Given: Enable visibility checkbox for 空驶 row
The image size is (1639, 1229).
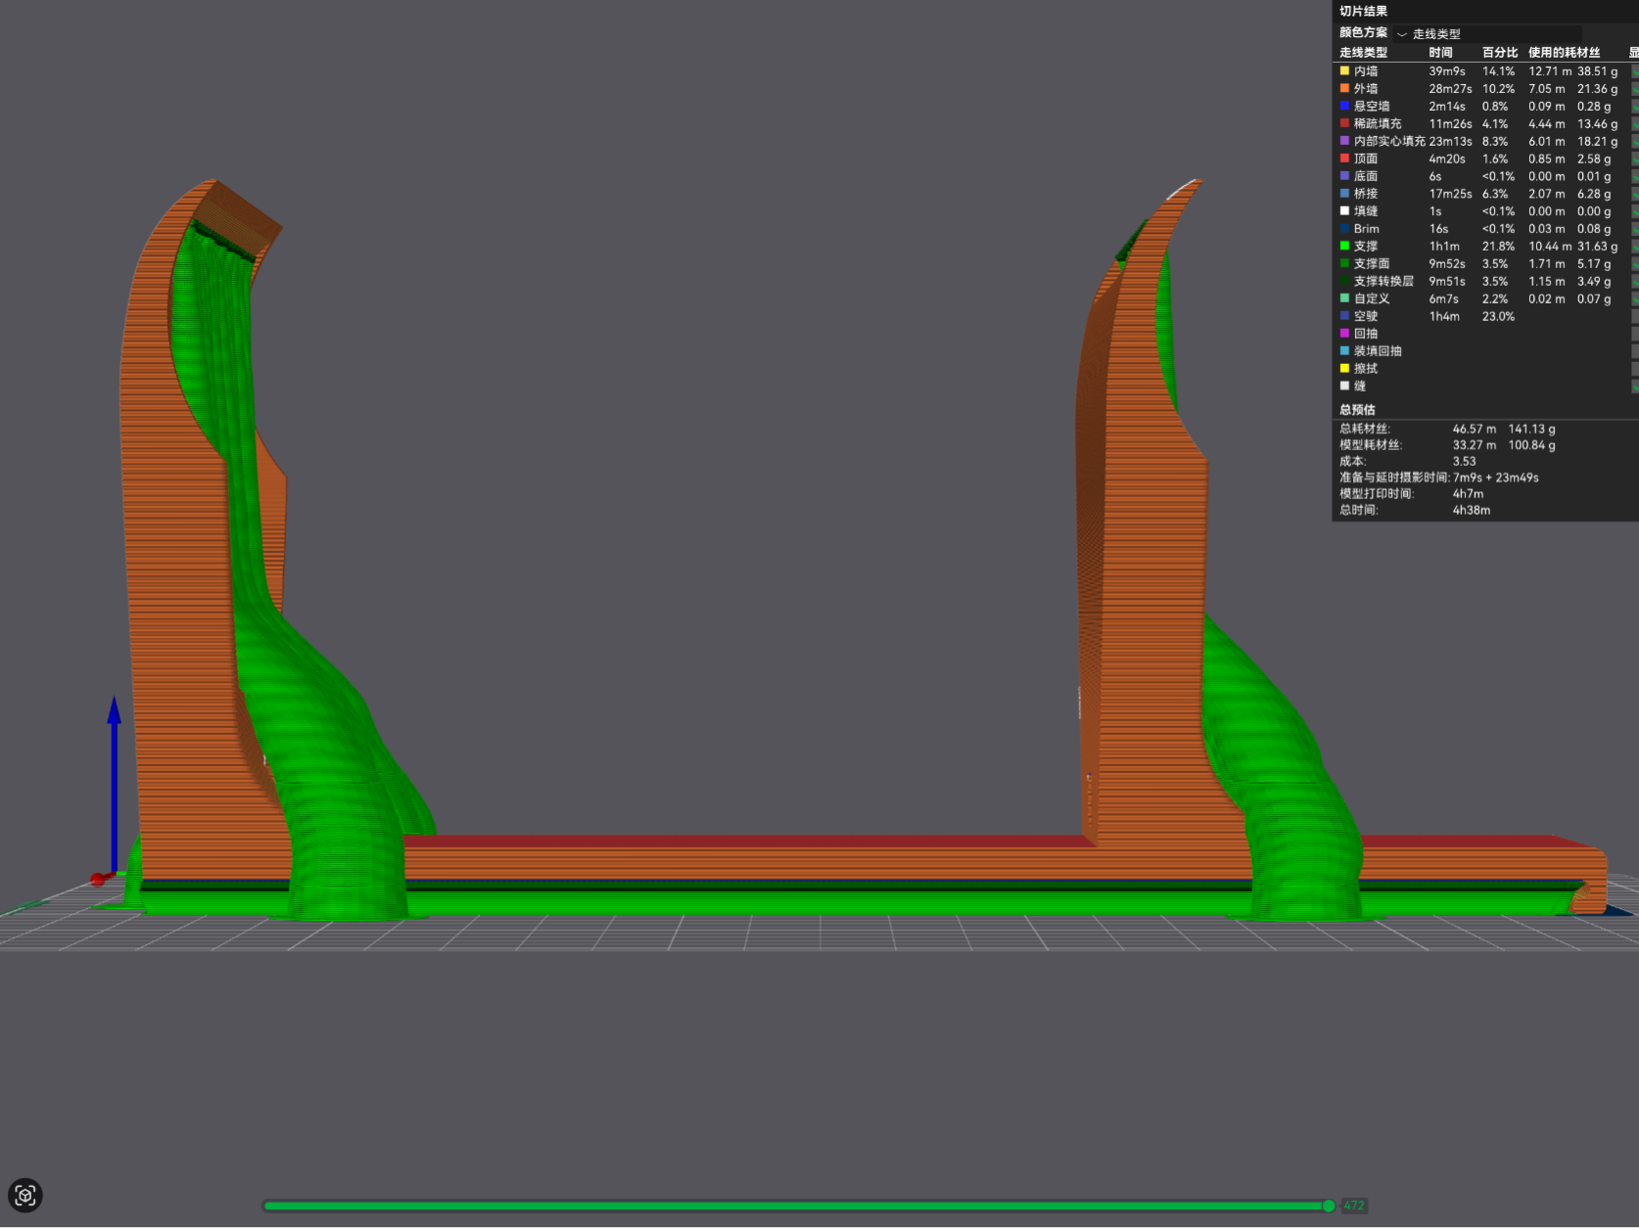Looking at the screenshot, I should pyautogui.click(x=1635, y=316).
